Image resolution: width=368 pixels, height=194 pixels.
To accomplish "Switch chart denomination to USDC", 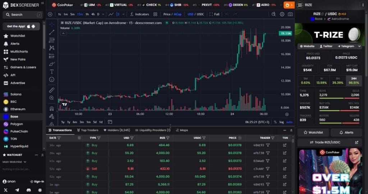I will tap(200, 14).
